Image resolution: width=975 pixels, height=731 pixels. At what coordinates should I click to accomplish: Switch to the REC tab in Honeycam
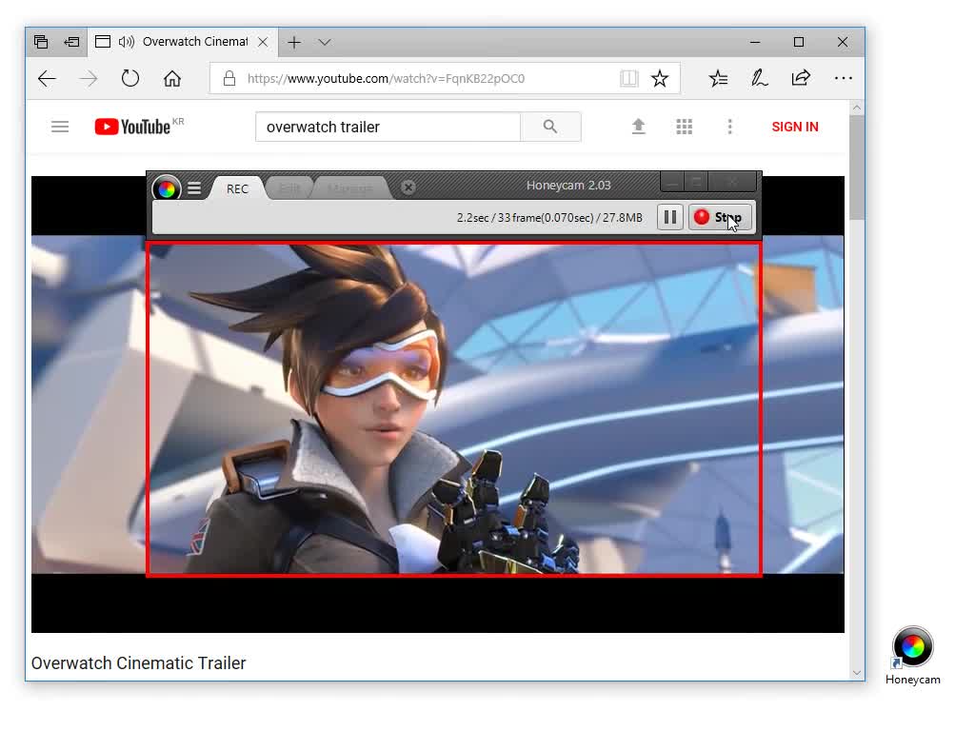click(x=237, y=189)
